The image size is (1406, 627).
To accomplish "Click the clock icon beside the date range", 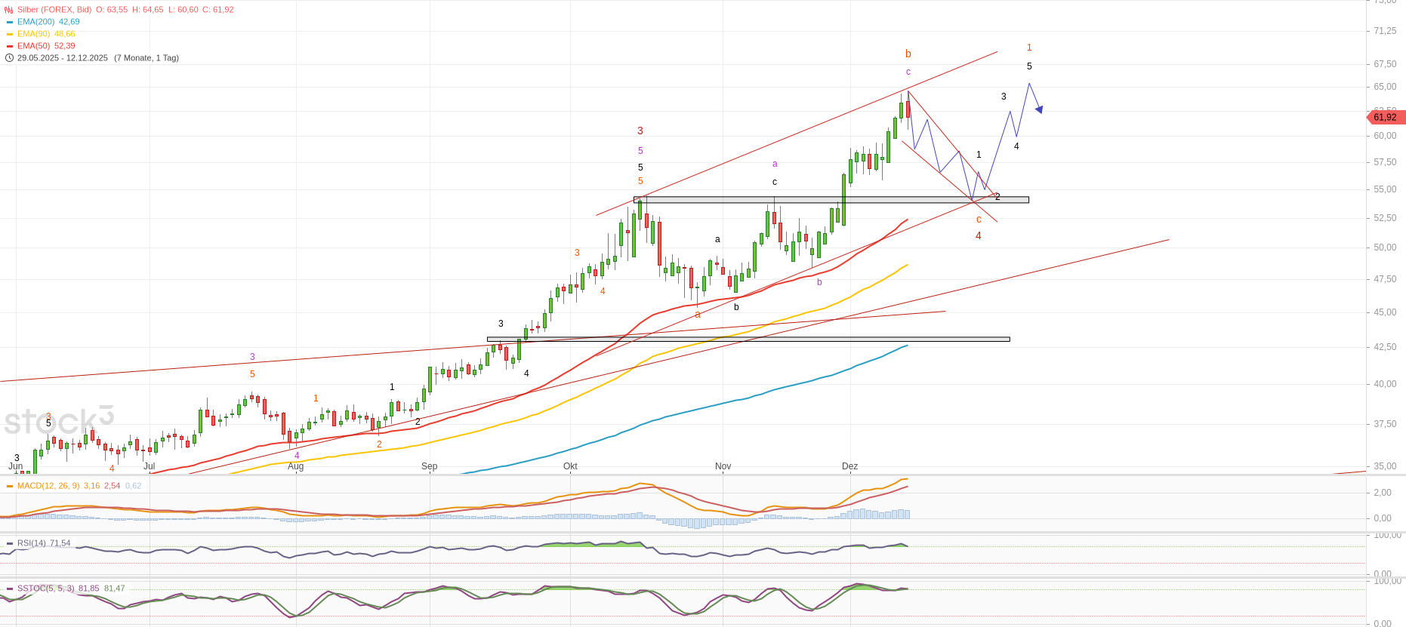I will pos(9,58).
